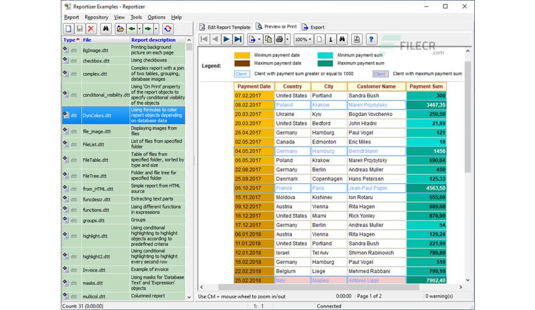
Task: Click Jean-Paul Papin customer cell
Action: coord(376,188)
